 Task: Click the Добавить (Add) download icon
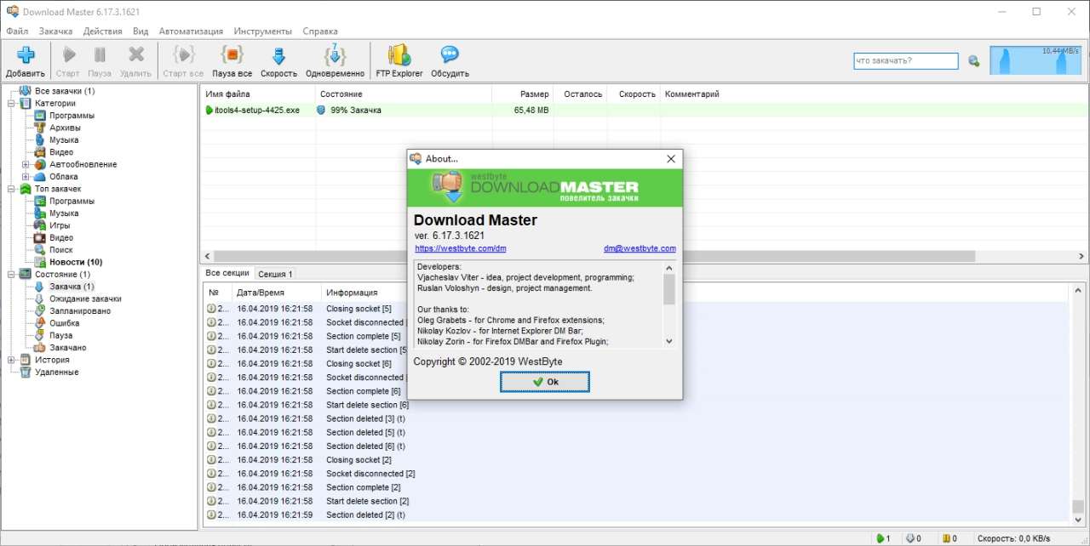(26, 55)
